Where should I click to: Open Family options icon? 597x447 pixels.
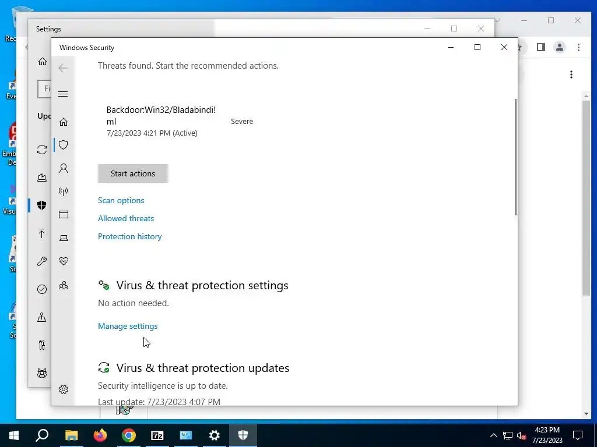pyautogui.click(x=64, y=285)
